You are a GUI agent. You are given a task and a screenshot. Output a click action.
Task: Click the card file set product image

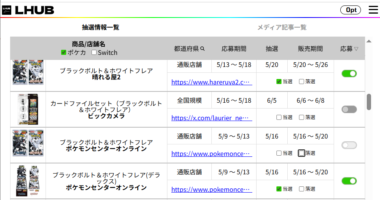[28, 110]
